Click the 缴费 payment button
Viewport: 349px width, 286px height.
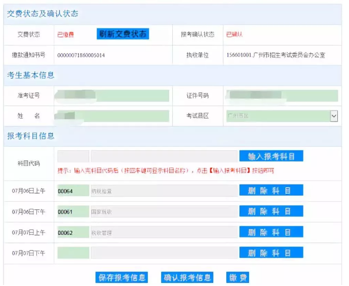237,277
